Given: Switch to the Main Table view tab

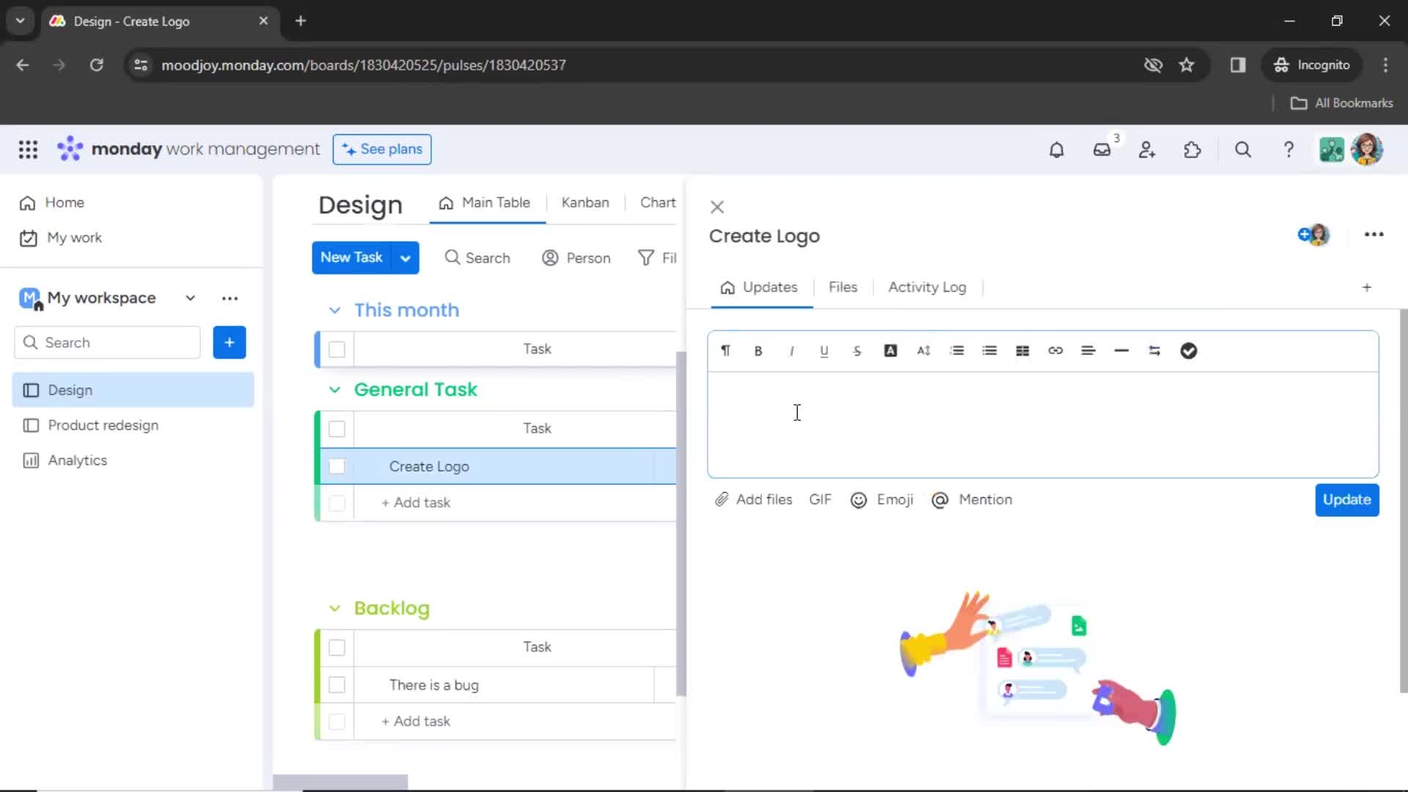Looking at the screenshot, I should tap(484, 203).
